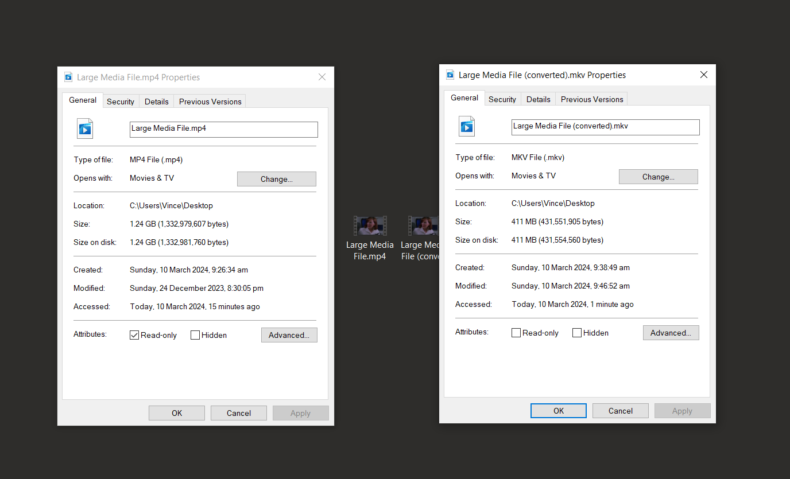Click the MKV file icon in the right dialog
This screenshot has height=479, width=790.
[x=466, y=126]
